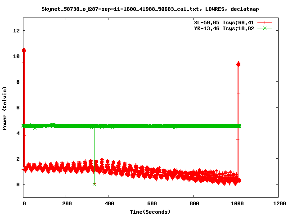Click the y-axis tick label 8
This screenshot has height=216, width=288.
pos(18,82)
